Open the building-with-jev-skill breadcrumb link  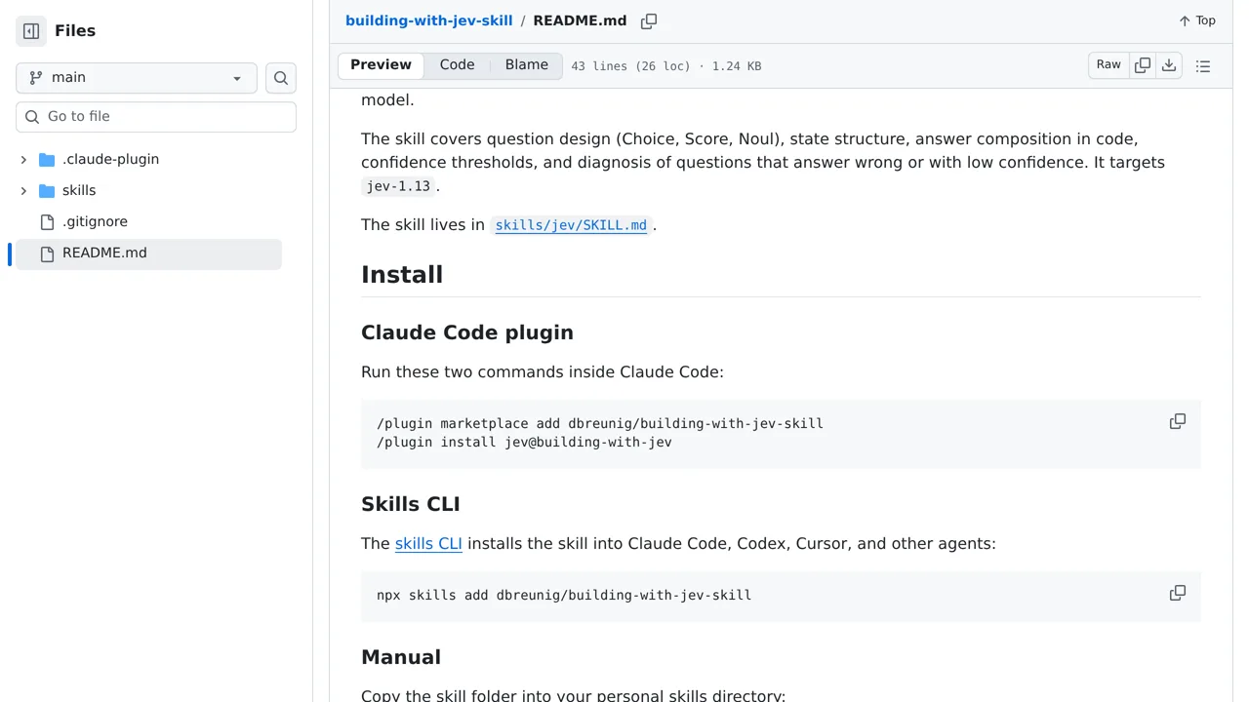428,20
